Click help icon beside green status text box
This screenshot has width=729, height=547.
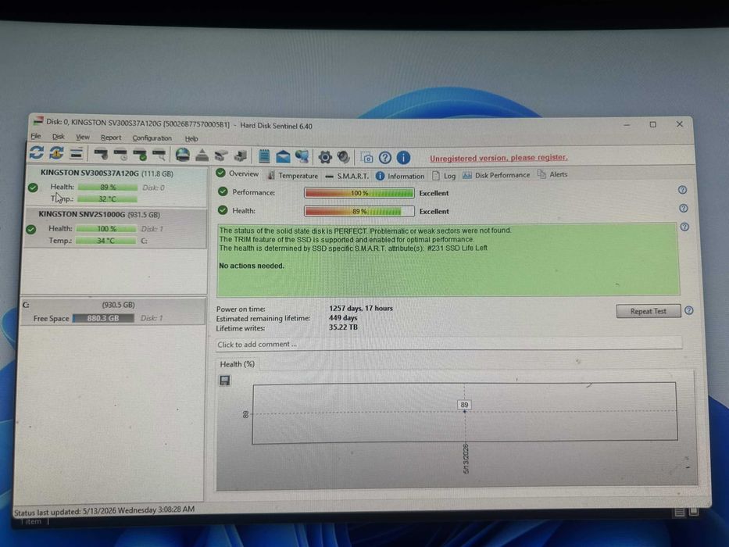[684, 227]
